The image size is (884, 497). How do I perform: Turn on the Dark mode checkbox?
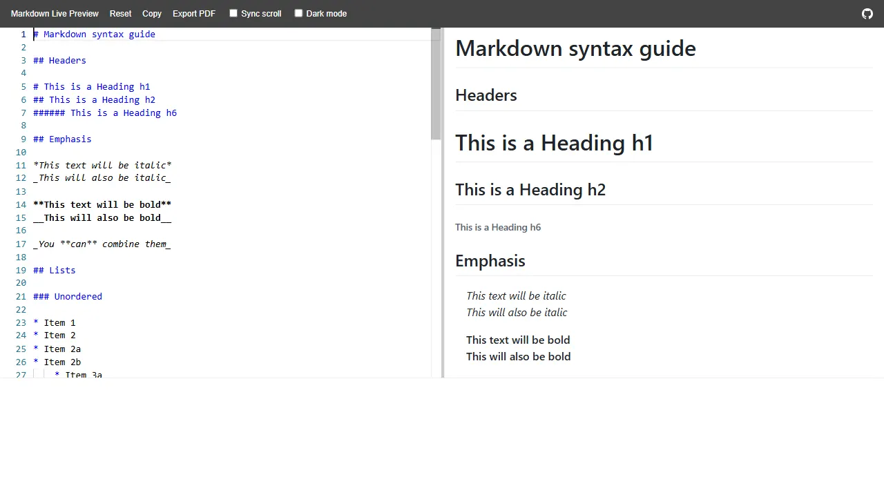[298, 13]
